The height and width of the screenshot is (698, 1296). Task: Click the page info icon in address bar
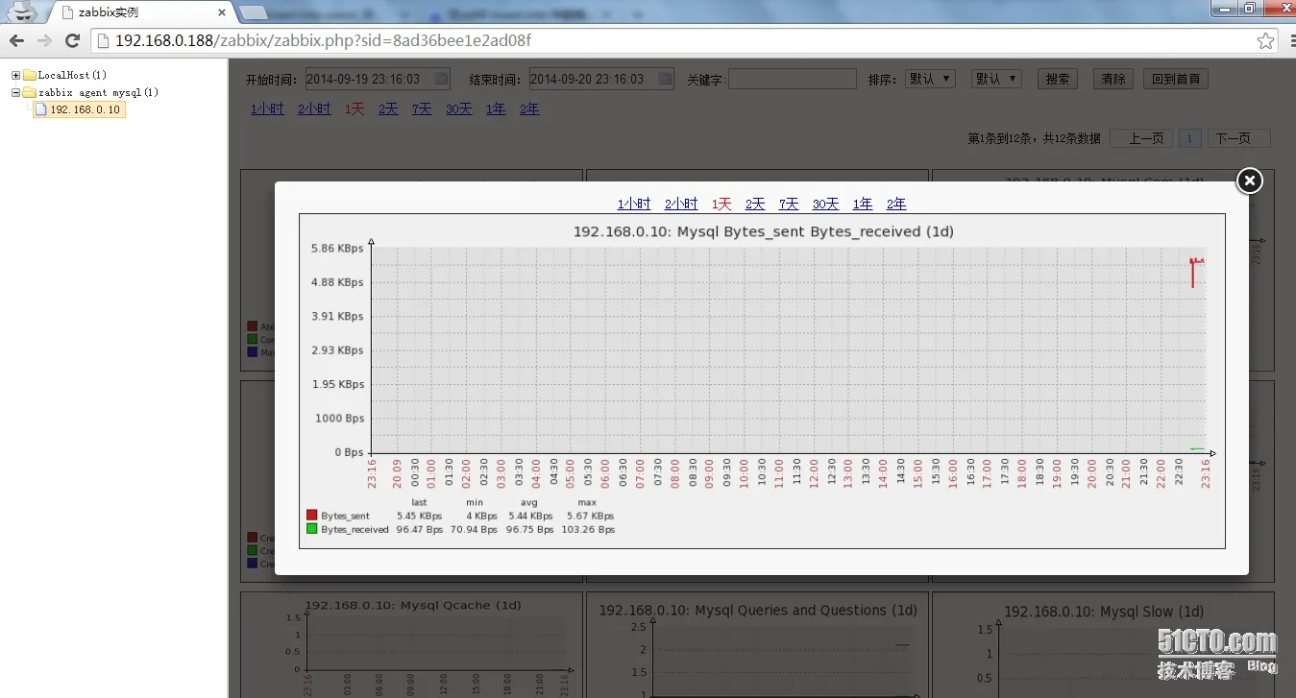(x=104, y=40)
